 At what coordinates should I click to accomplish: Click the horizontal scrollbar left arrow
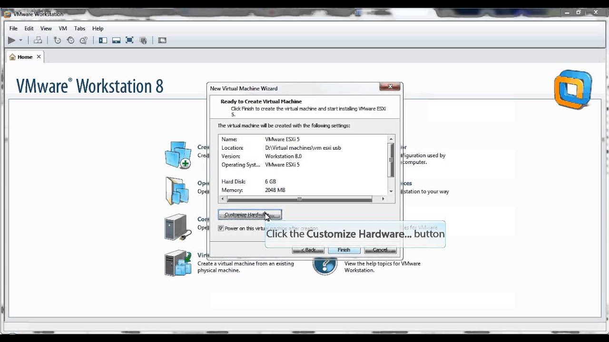(x=223, y=199)
